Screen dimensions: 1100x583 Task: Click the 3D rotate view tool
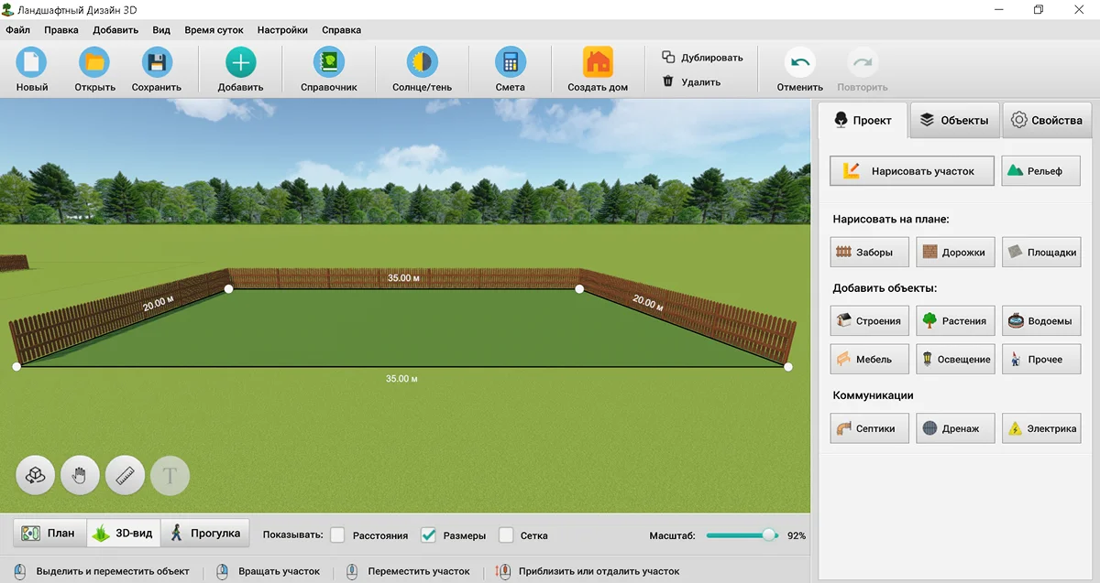35,476
